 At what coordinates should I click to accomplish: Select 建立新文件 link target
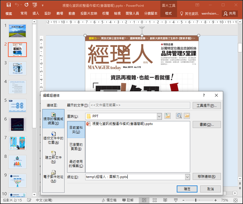pyautogui.click(x=53, y=157)
